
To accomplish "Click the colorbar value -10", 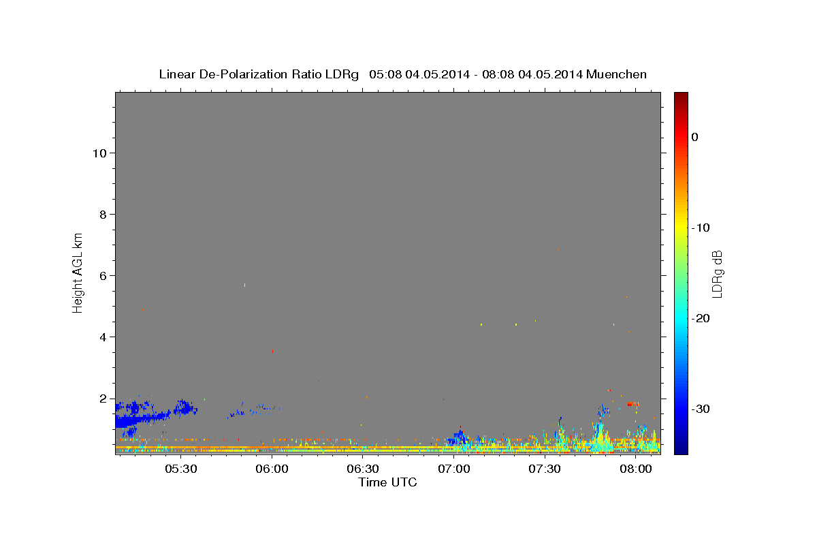I will (701, 228).
